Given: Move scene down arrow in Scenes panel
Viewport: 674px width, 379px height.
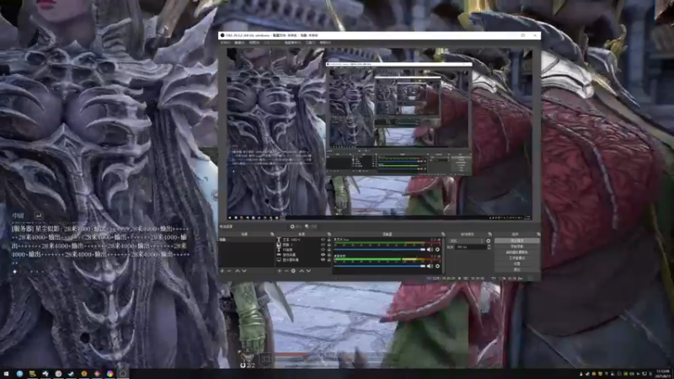Looking at the screenshot, I should [244, 271].
